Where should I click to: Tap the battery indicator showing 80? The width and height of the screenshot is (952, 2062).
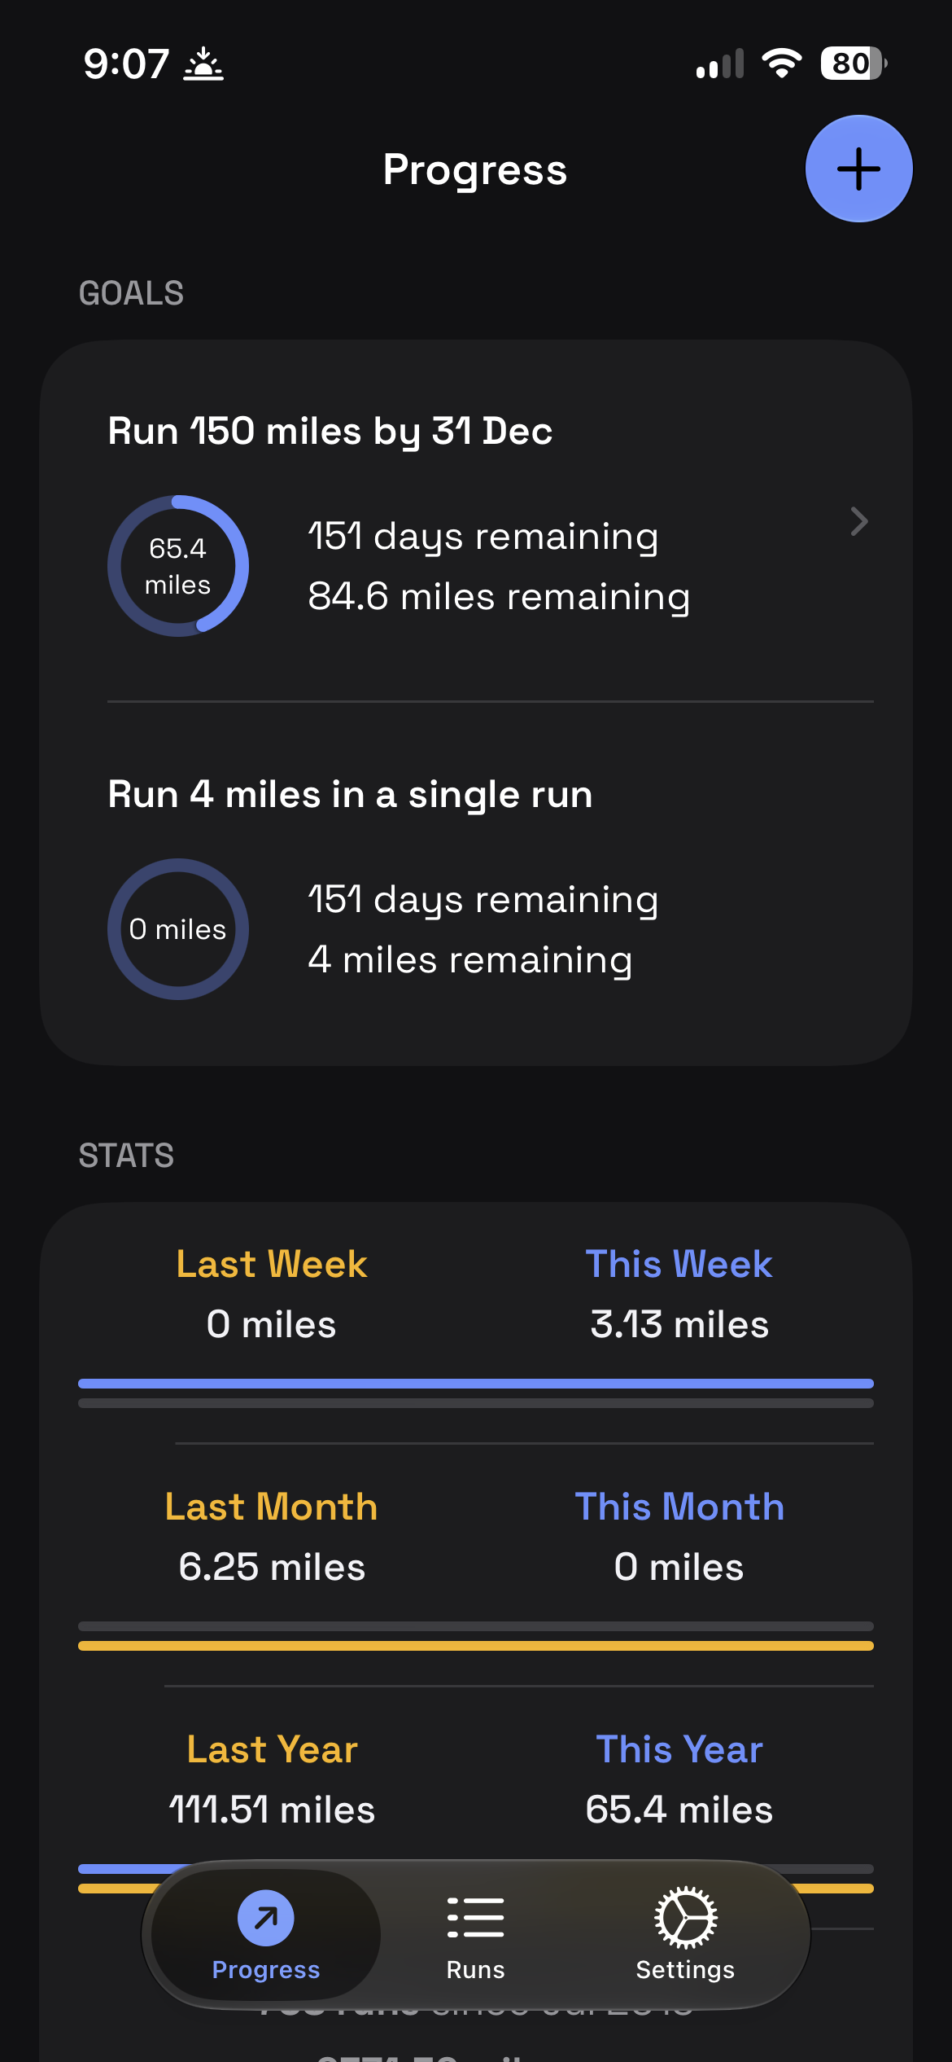click(854, 64)
